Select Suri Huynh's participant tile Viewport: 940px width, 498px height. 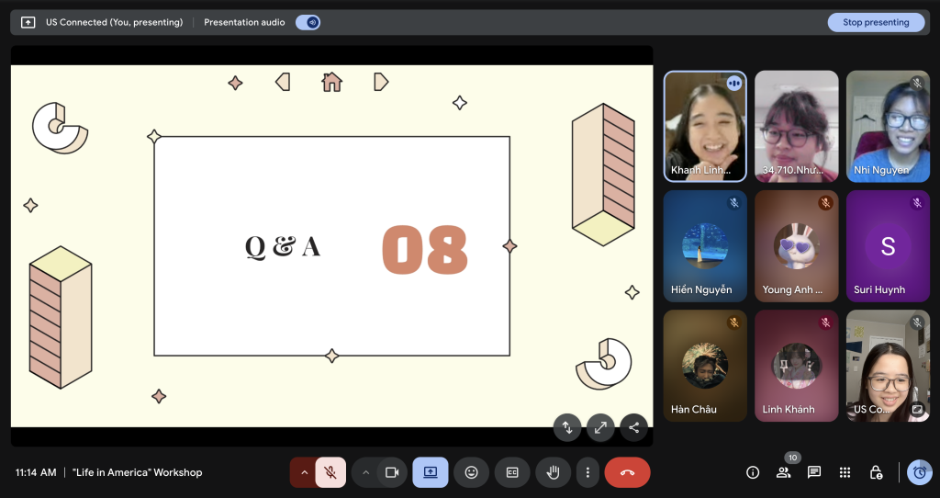(888, 246)
